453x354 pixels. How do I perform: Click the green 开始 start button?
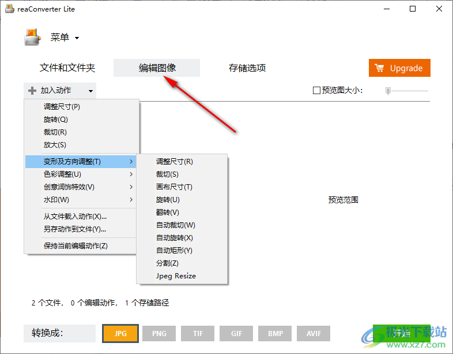coord(402,333)
